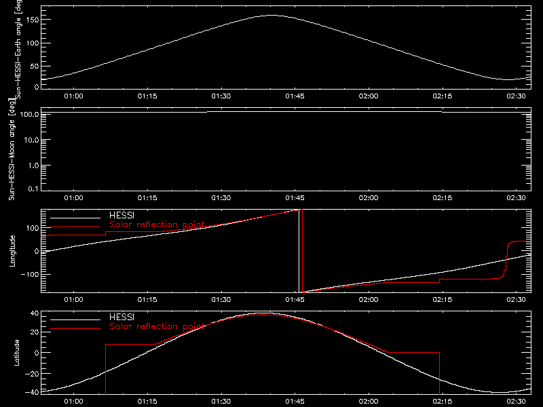Click the 100.0 tick on Moon angle axis
Image resolution: width=543 pixels, height=407 pixels.
pos(29,114)
